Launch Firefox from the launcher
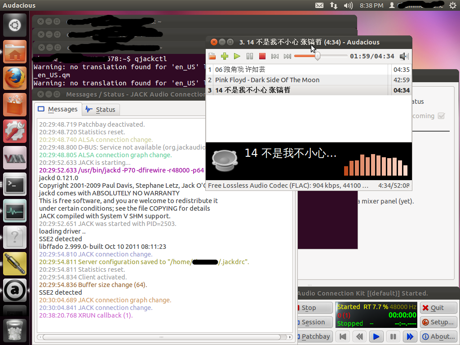Screen dimensions: 460x345 point(15,78)
